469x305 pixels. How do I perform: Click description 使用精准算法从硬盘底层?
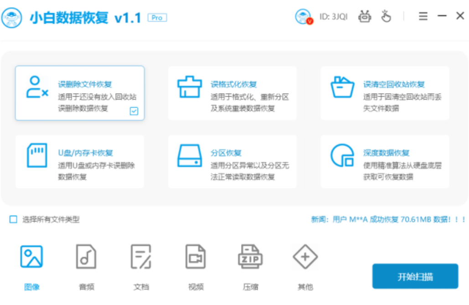pyautogui.click(x=402, y=165)
